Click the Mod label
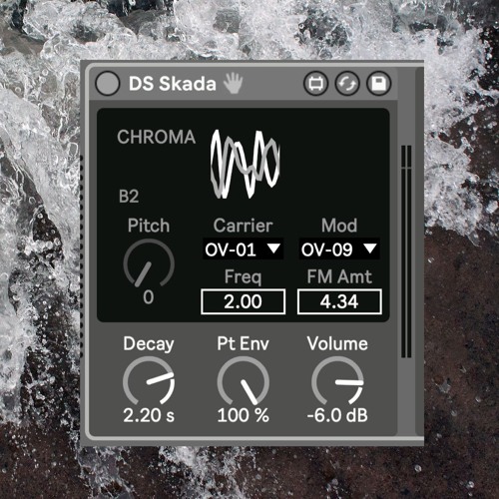The image size is (499, 499). click(339, 226)
